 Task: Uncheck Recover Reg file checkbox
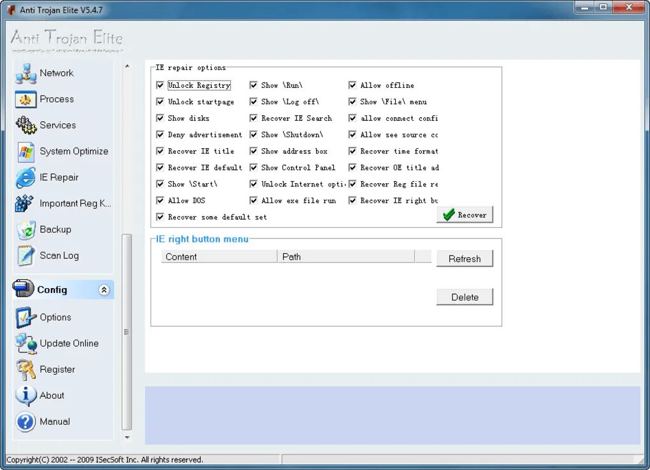[352, 184]
